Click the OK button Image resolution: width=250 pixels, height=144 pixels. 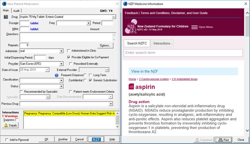click(x=46, y=139)
